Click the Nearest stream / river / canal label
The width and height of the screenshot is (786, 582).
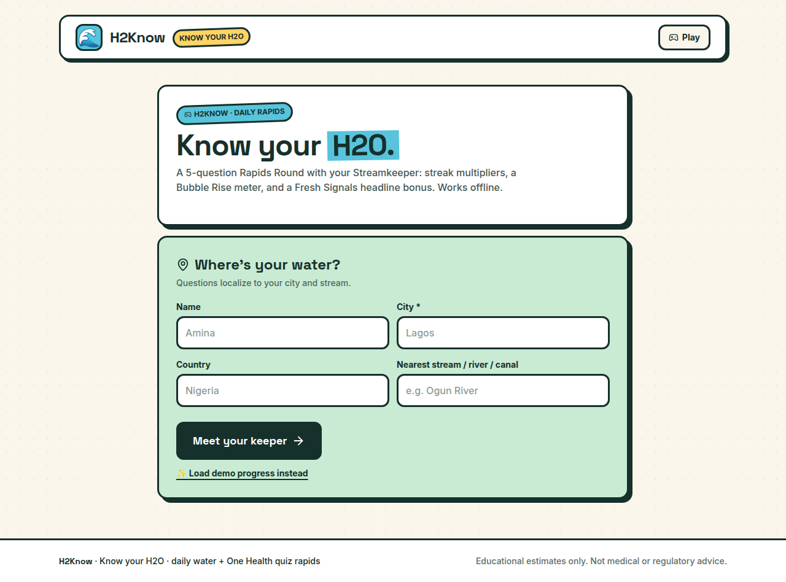click(457, 365)
